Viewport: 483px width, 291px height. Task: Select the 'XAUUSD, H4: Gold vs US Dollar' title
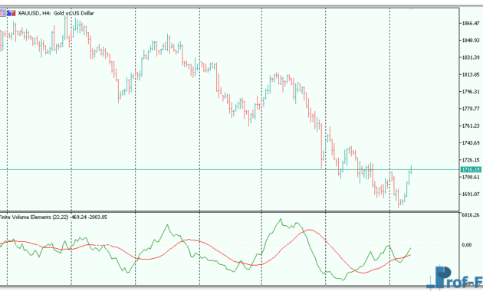(56, 13)
